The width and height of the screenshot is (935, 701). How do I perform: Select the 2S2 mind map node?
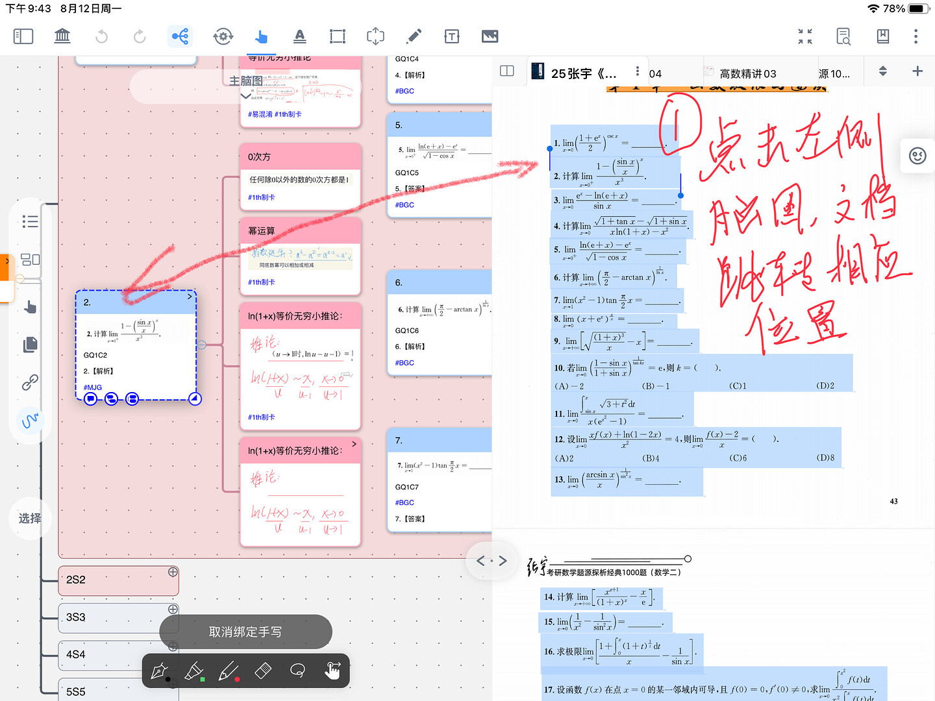[x=119, y=580]
